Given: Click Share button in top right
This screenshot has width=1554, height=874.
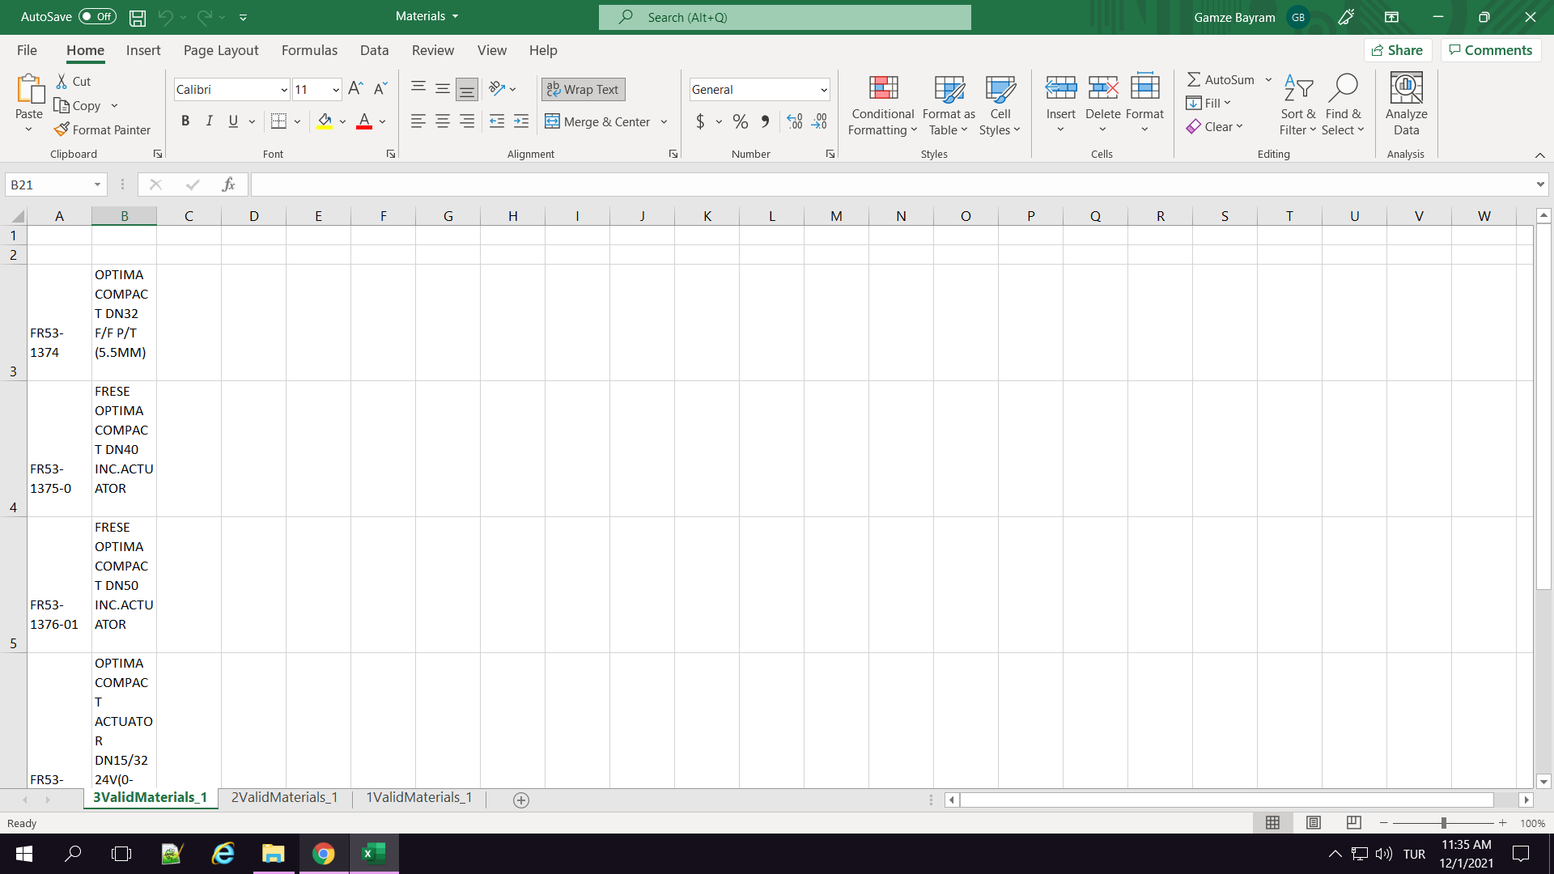Looking at the screenshot, I should [x=1398, y=50].
